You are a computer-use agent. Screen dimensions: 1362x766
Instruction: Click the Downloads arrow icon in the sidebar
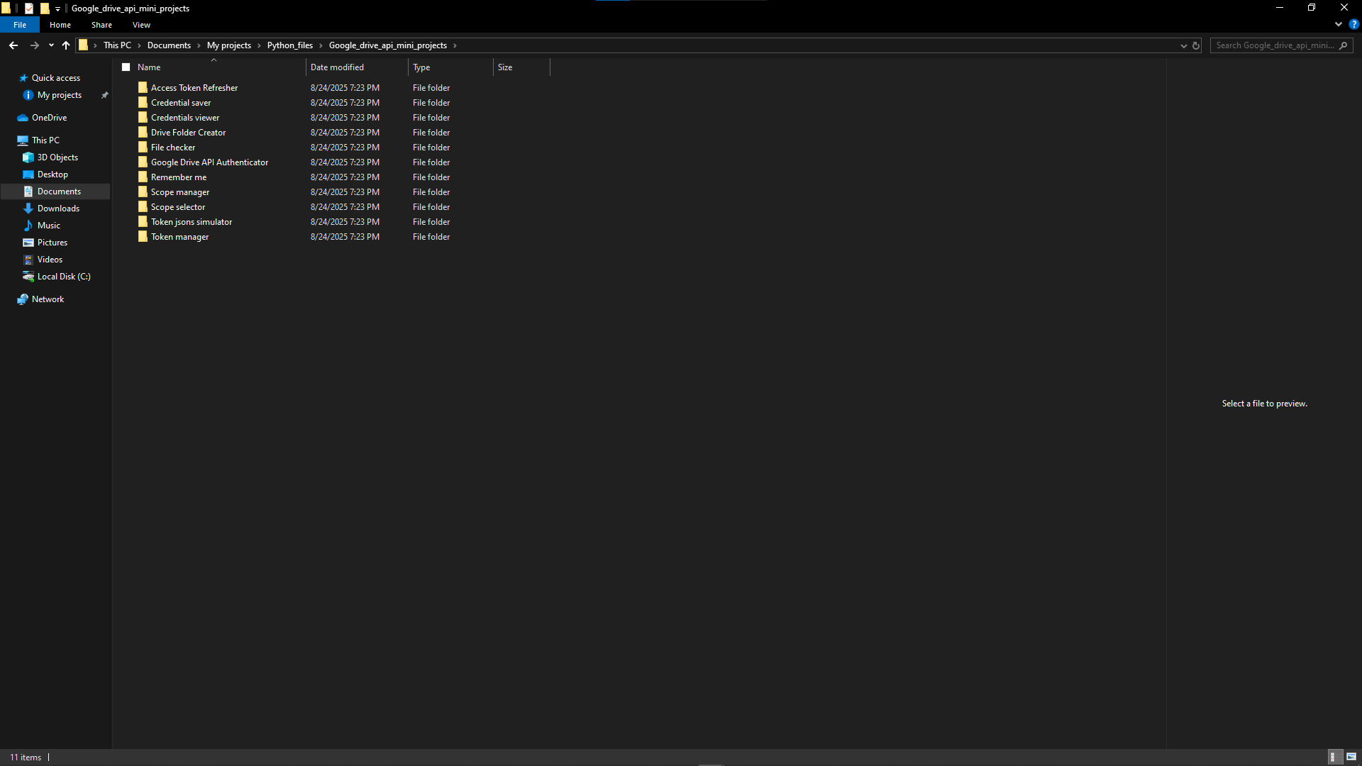click(28, 209)
